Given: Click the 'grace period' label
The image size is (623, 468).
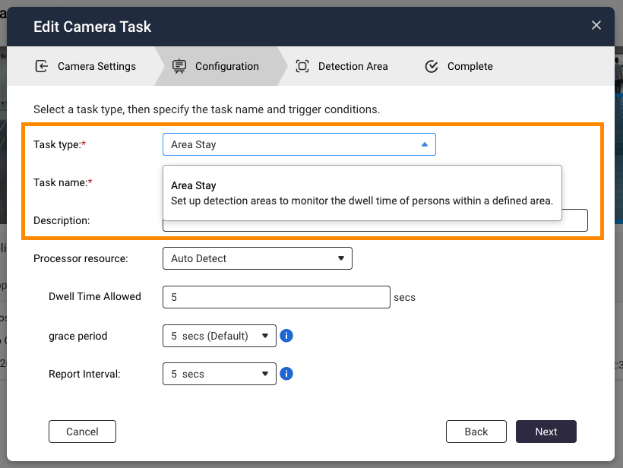Looking at the screenshot, I should click(77, 336).
